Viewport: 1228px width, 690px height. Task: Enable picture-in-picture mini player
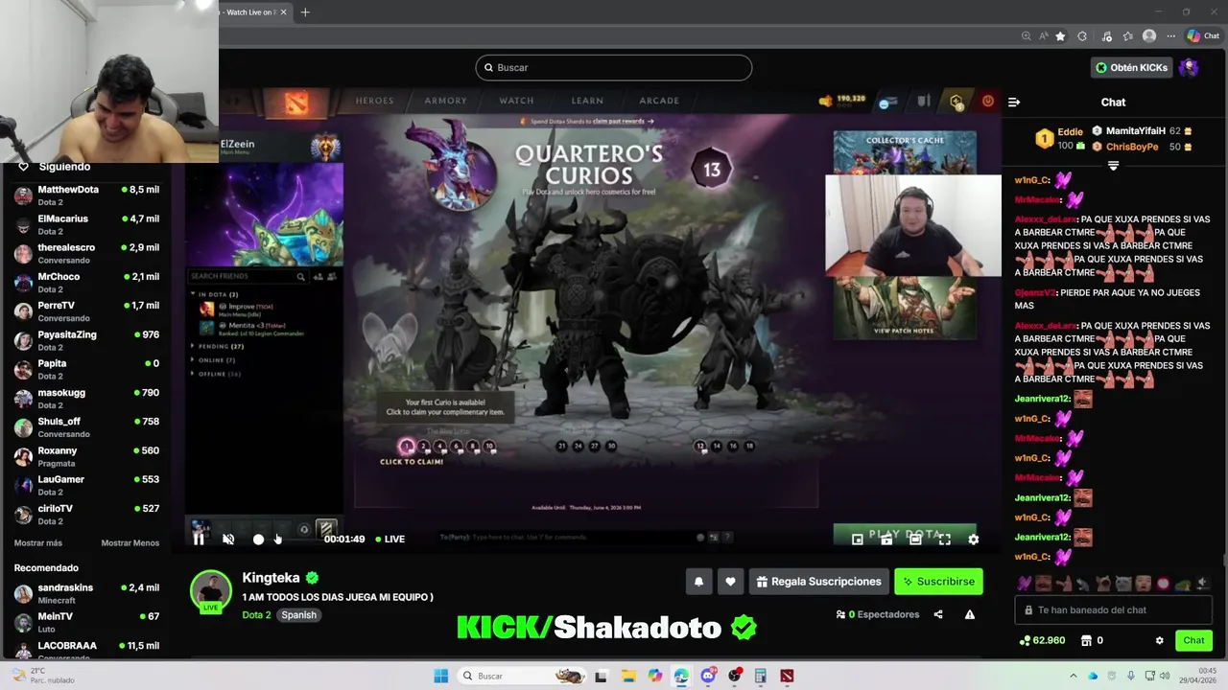pos(858,540)
